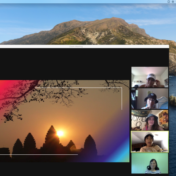176x176 pixels.
Task: Click the Zoom Meeting window title bar
Action: point(84,47)
